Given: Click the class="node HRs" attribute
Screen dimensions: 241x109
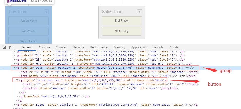Looking at the screenshot, I should pos(151,64).
